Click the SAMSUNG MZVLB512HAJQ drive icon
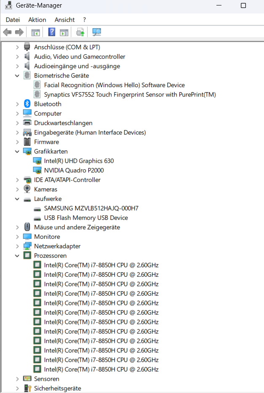Image resolution: width=264 pixels, height=393 pixels. point(37,209)
